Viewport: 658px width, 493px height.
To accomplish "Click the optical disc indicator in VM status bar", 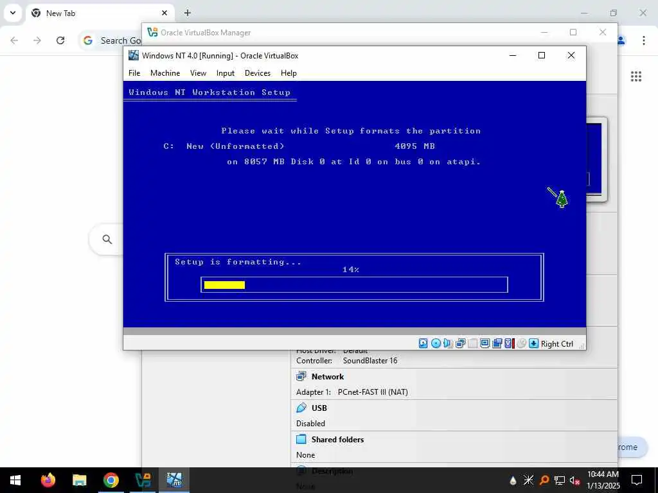I will [x=436, y=343].
